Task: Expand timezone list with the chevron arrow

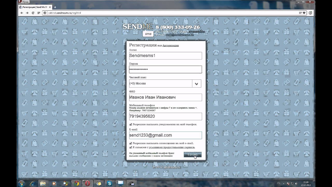Action: point(197,84)
